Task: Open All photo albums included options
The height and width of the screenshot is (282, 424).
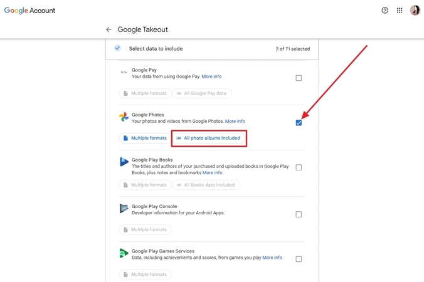Action: (x=209, y=138)
